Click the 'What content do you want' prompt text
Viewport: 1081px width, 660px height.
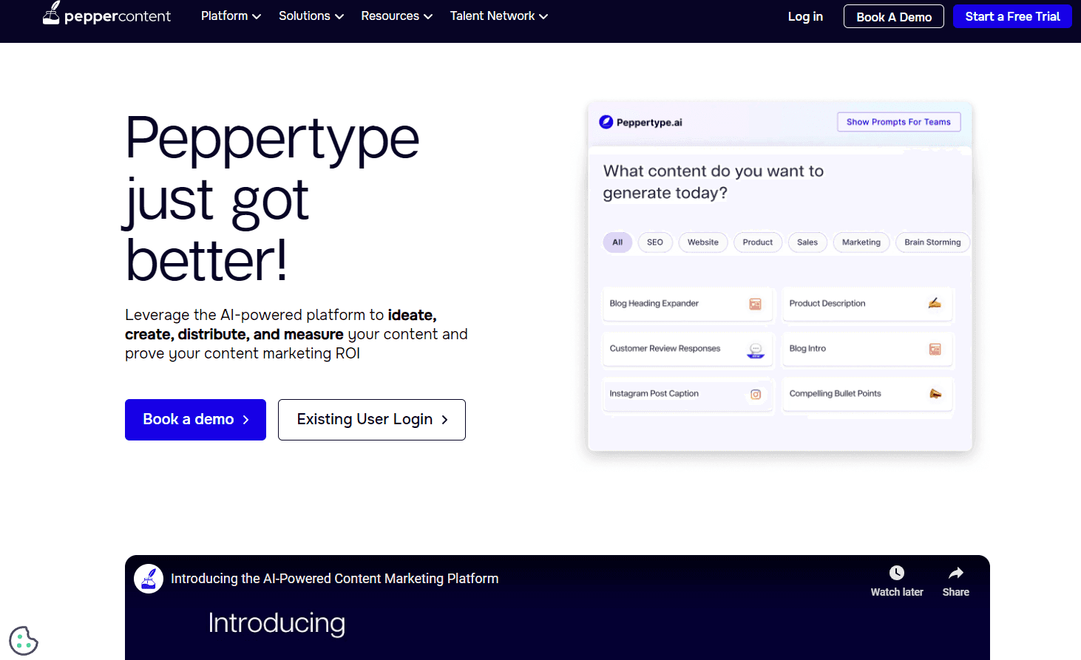click(713, 182)
